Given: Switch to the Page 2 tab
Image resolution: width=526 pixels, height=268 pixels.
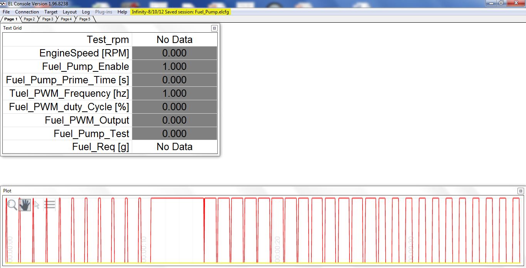Looking at the screenshot, I should pyautogui.click(x=29, y=19).
